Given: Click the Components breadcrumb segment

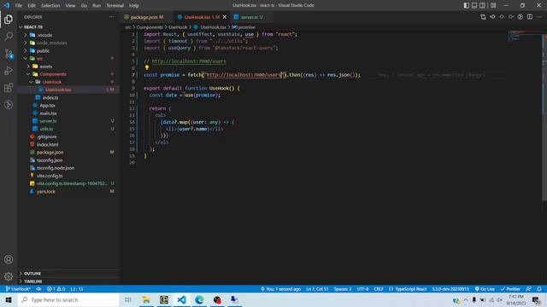Looking at the screenshot, I should coord(150,27).
